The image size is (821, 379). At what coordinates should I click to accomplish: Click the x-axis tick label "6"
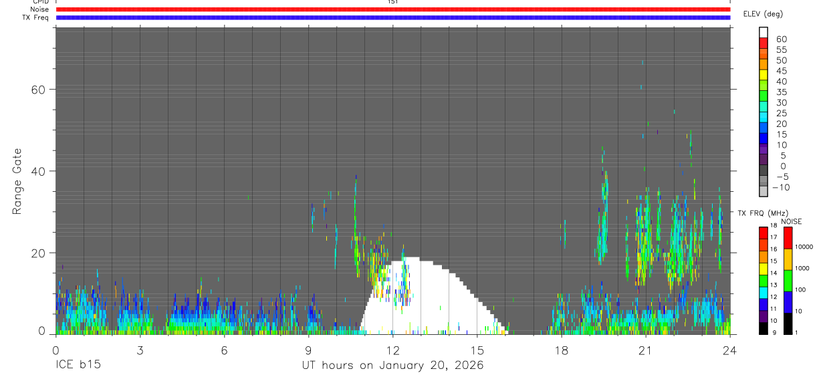(x=224, y=350)
